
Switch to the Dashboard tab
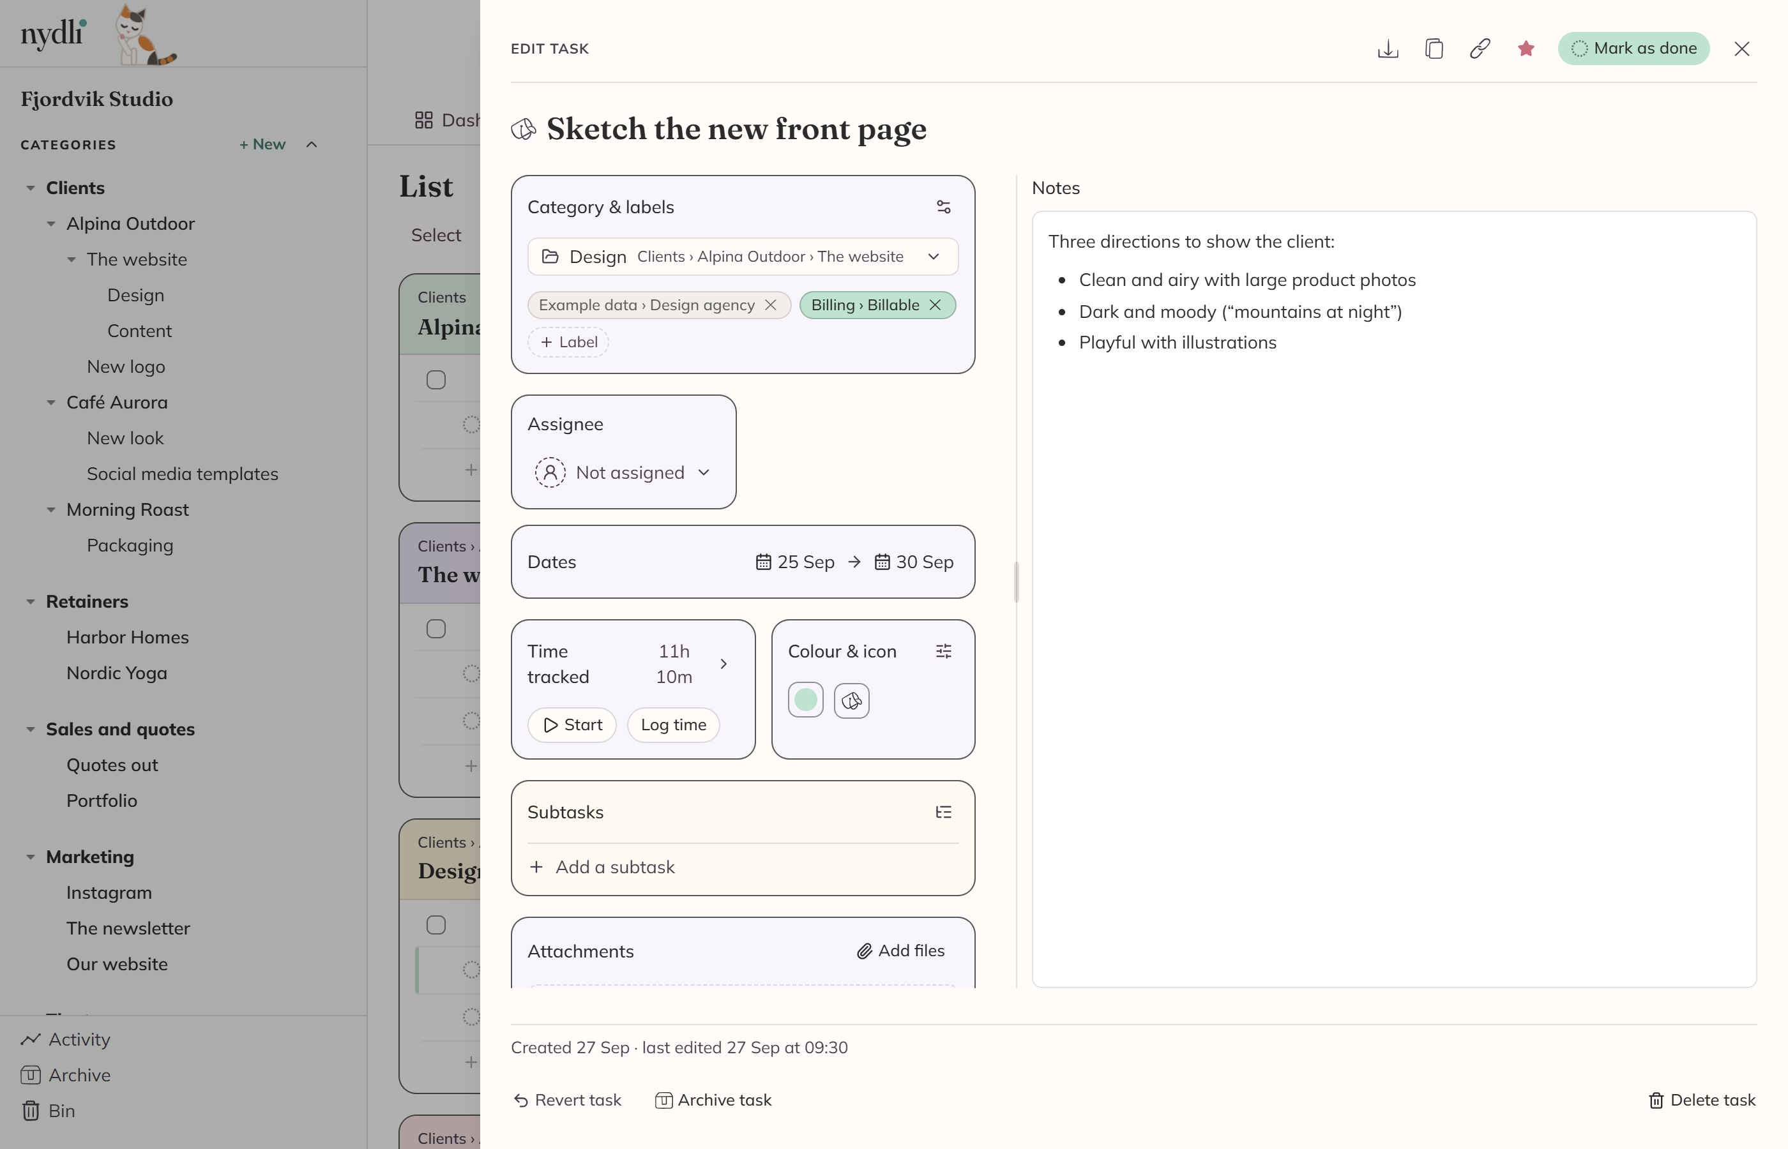click(447, 120)
